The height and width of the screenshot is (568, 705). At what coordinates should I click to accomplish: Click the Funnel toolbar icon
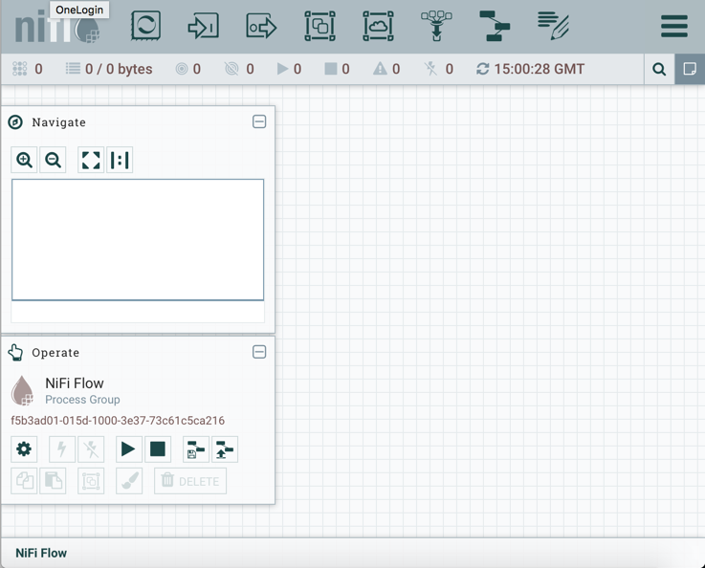tap(436, 26)
